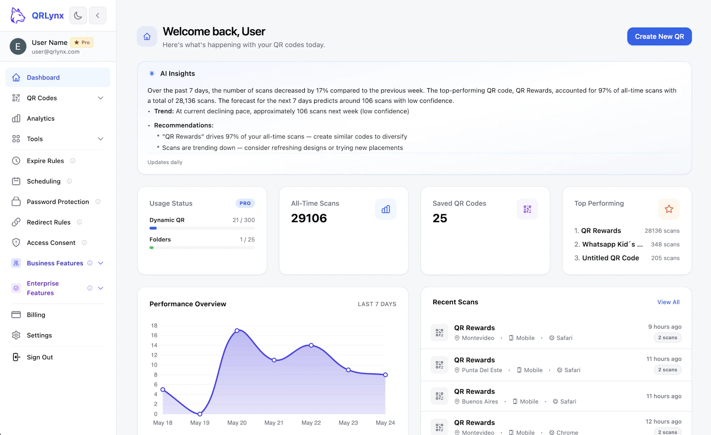Image resolution: width=711 pixels, height=435 pixels.
Task: Click the Expire Rules clock icon
Action: (x=16, y=161)
